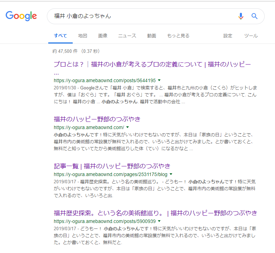Click the Google logo
Image resolution: width=275 pixels, height=253 pixels.
[x=21, y=16]
